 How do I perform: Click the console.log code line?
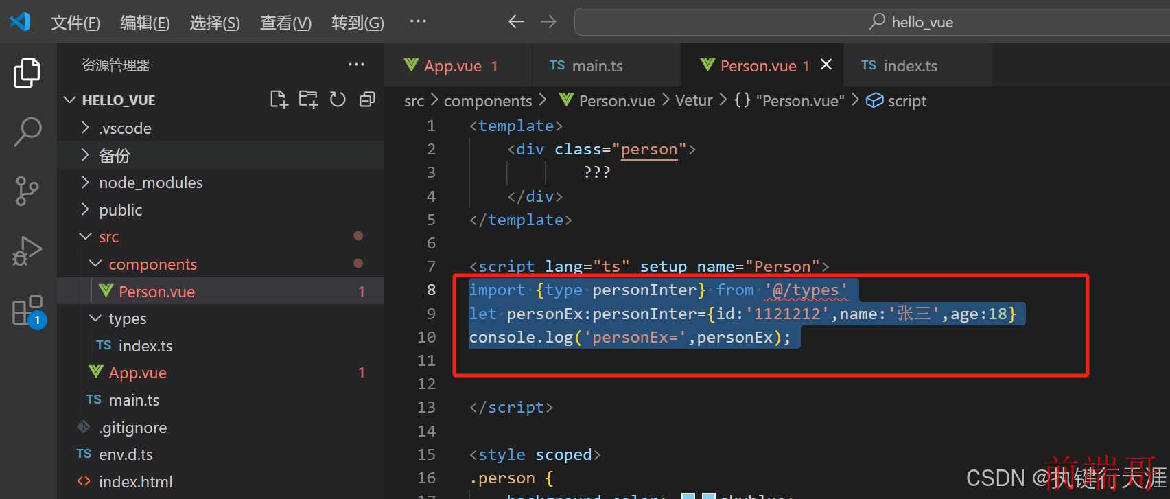click(x=629, y=337)
